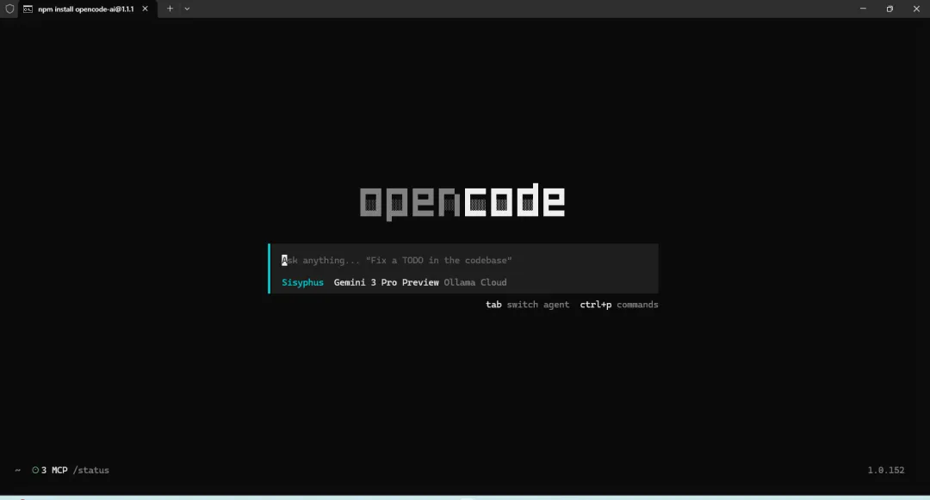
Task: Close the npm install opencode-ai tab
Action: [145, 9]
